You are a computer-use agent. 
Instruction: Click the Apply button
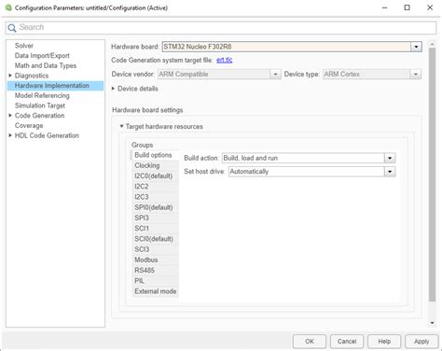tap(421, 342)
